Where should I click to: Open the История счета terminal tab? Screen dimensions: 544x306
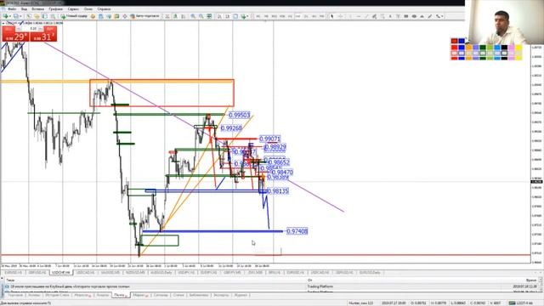point(57,295)
